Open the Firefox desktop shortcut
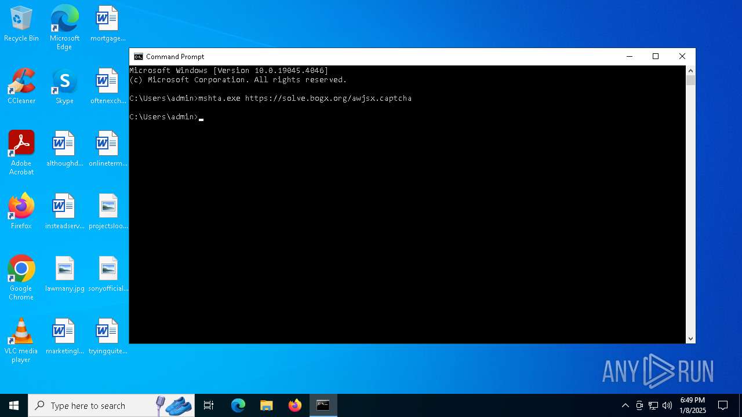742x417 pixels. (x=21, y=211)
